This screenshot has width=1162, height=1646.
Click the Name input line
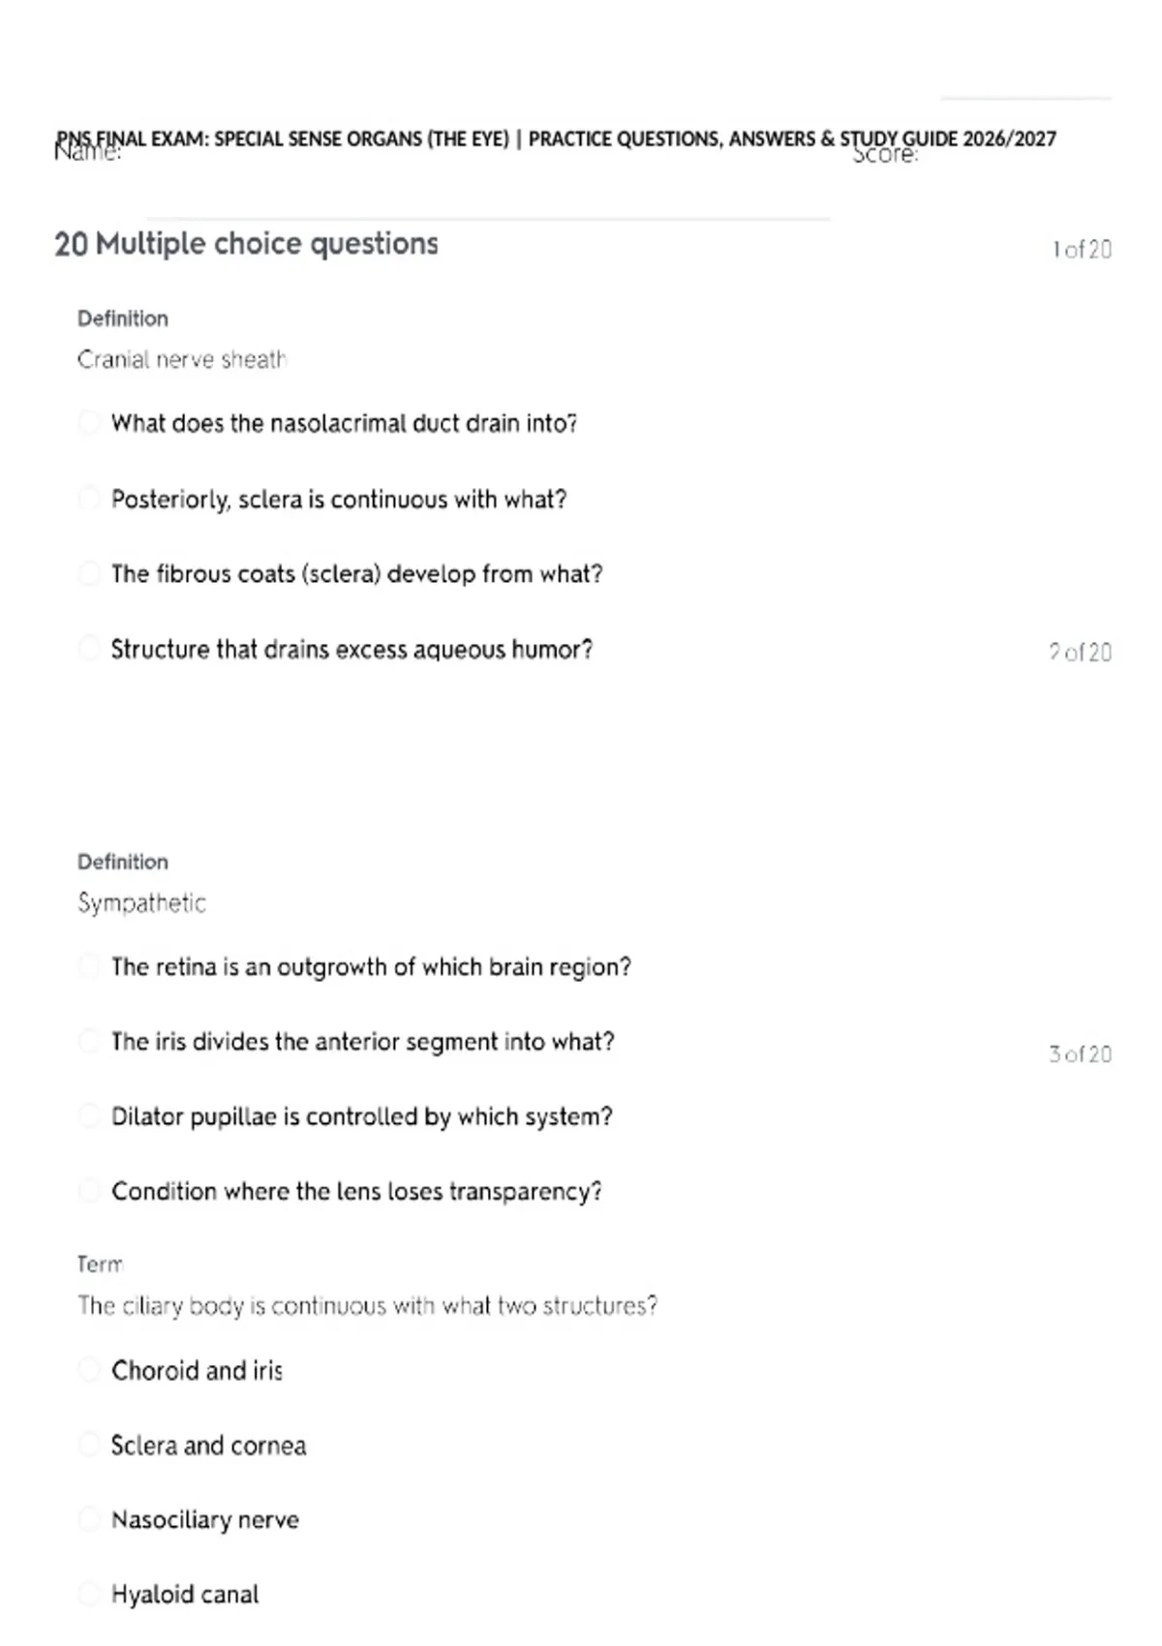pos(488,219)
